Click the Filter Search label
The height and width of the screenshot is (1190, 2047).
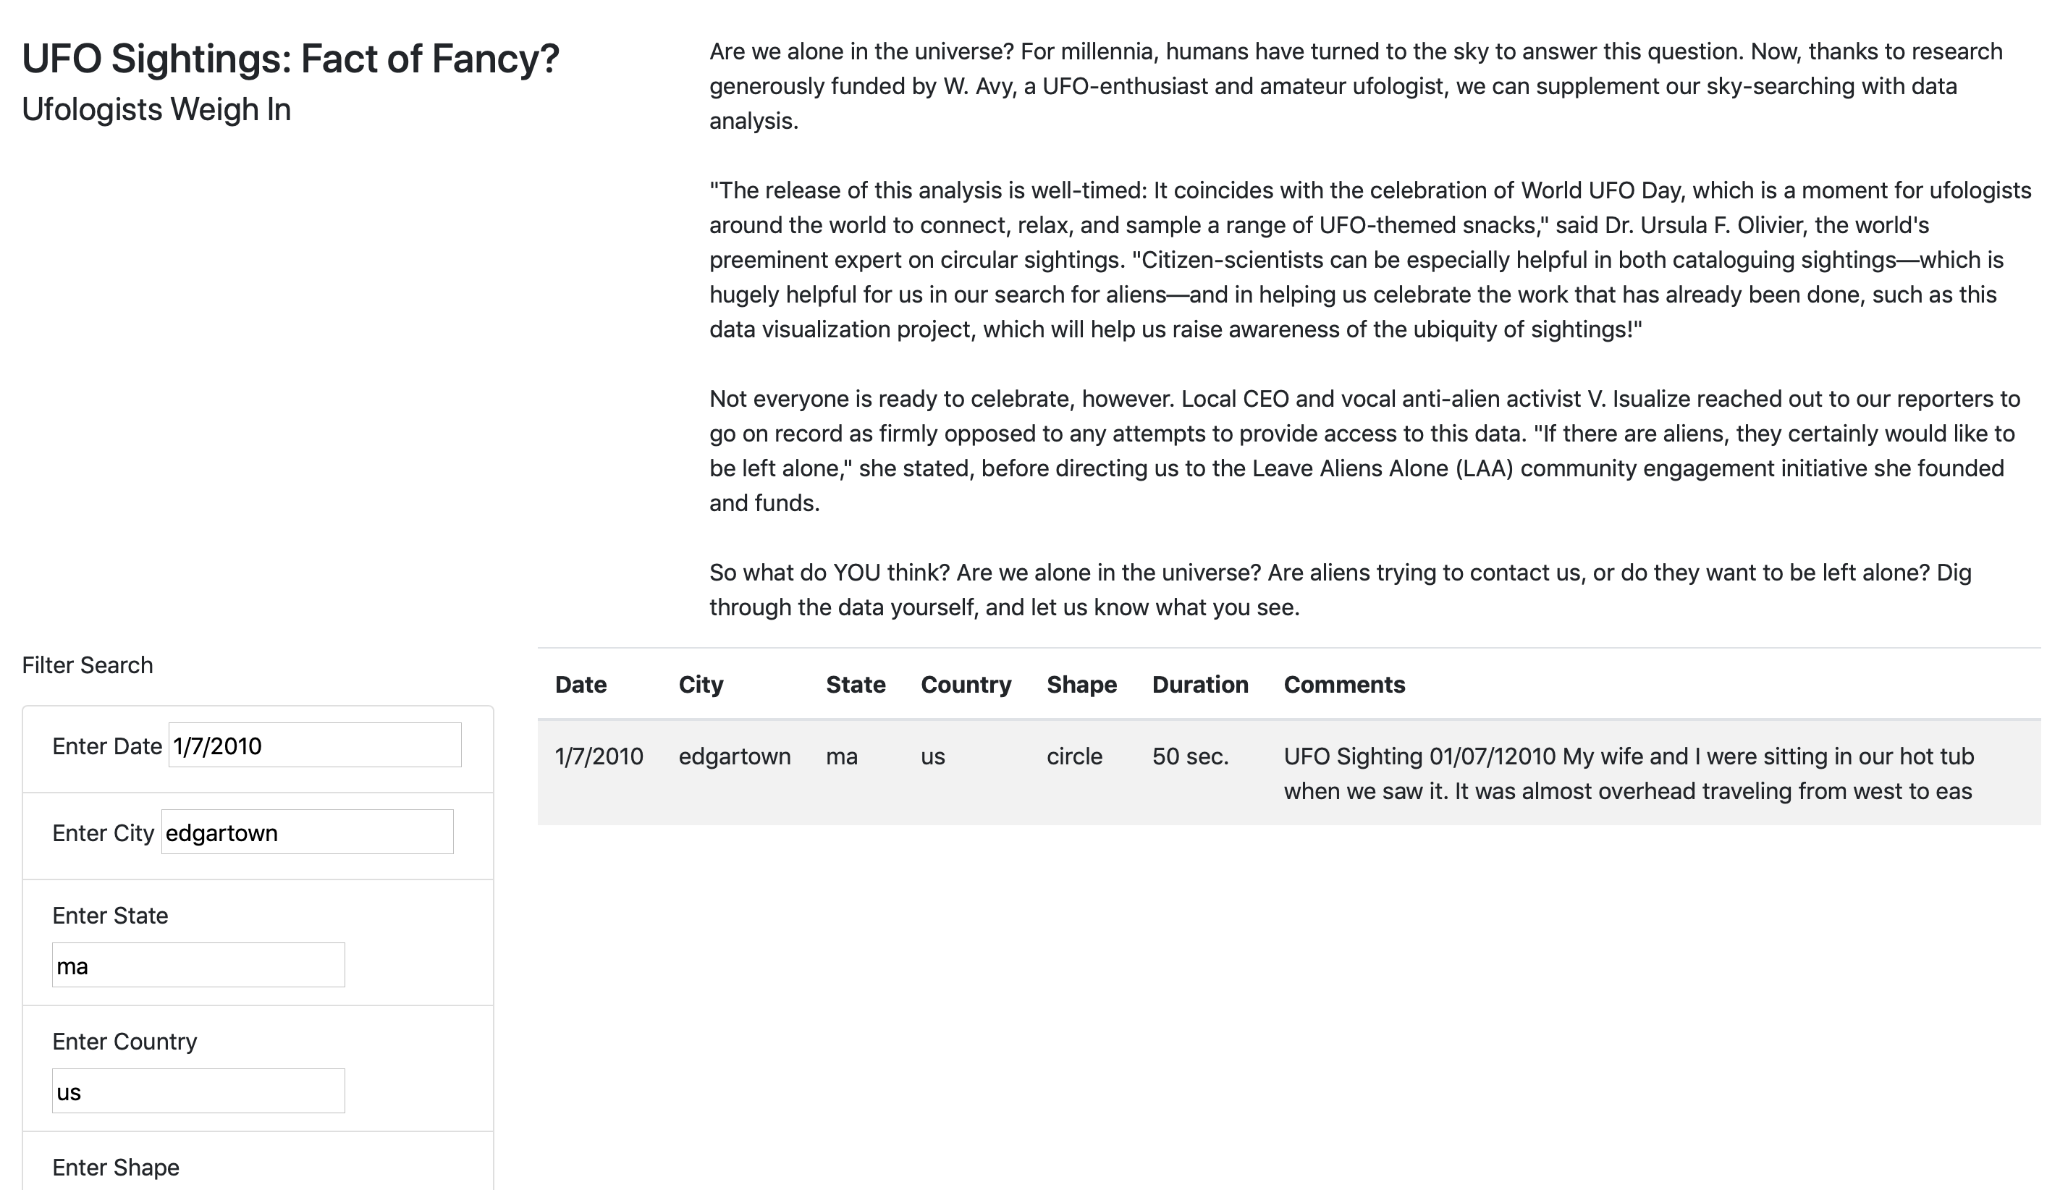(x=87, y=664)
